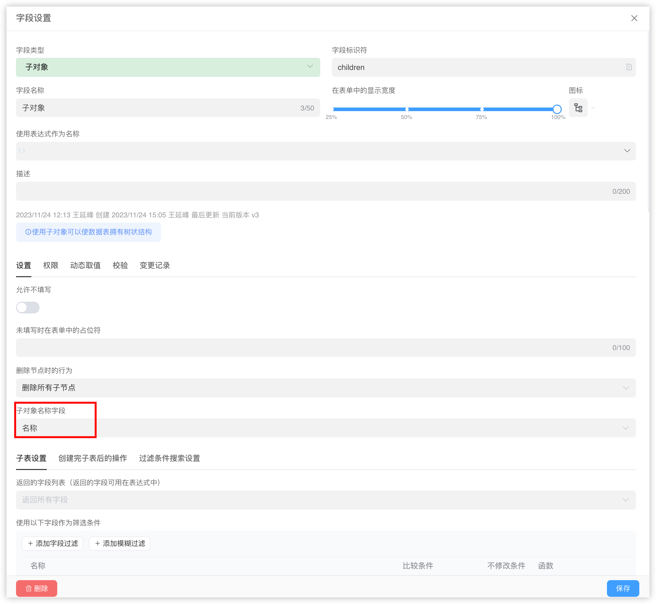Click the code brackets icon in expression field
Screen dimensions: 656x604
(22, 151)
